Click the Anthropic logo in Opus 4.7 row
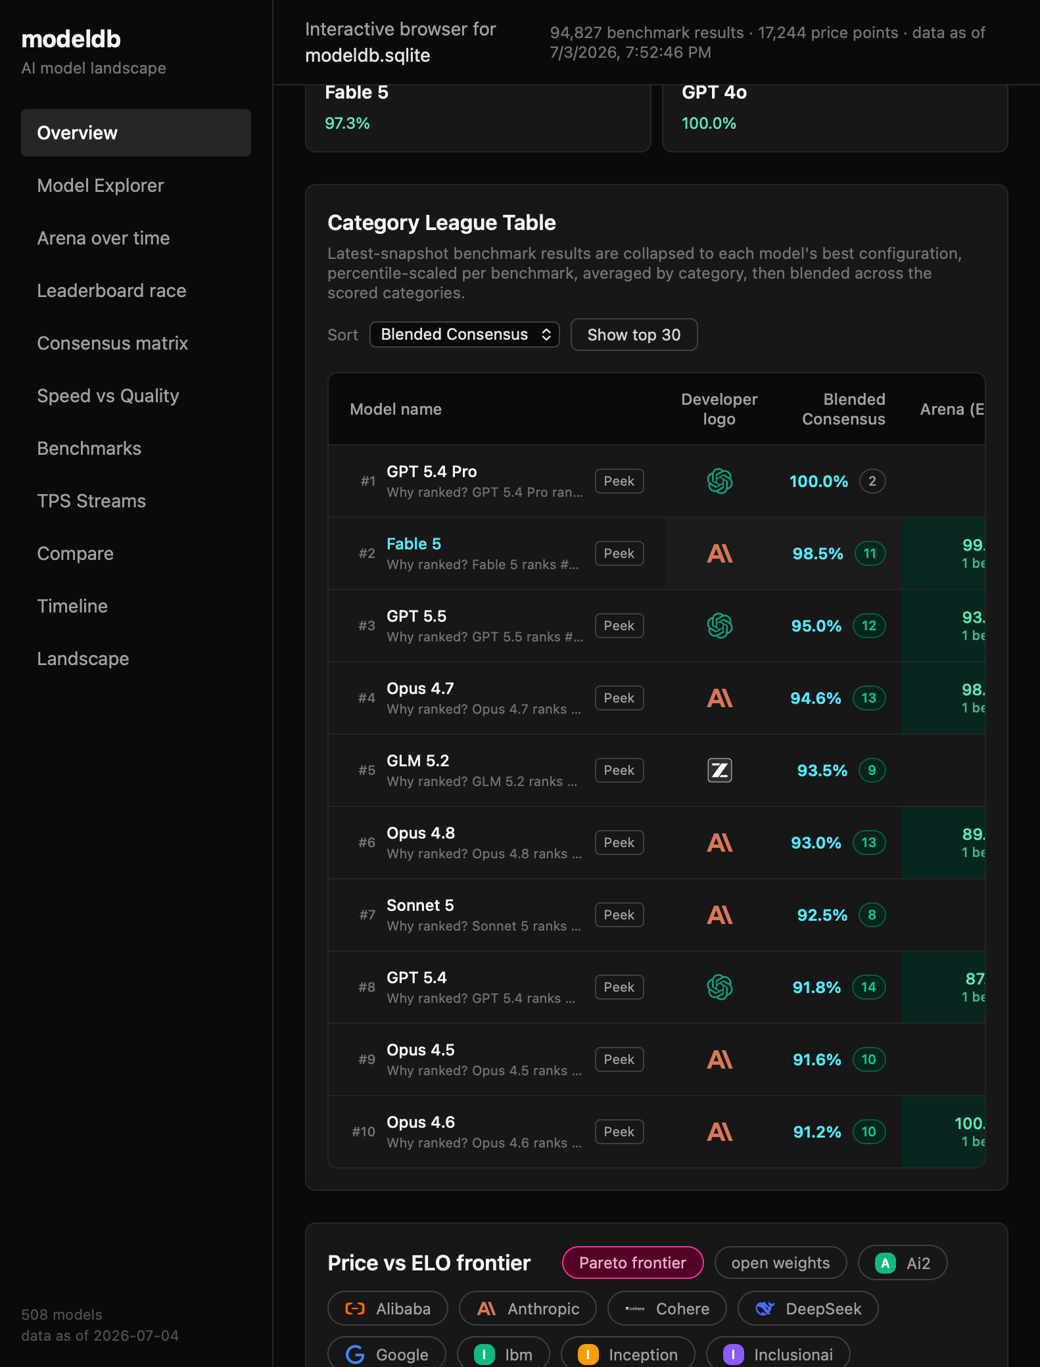The width and height of the screenshot is (1040, 1367). click(x=719, y=698)
